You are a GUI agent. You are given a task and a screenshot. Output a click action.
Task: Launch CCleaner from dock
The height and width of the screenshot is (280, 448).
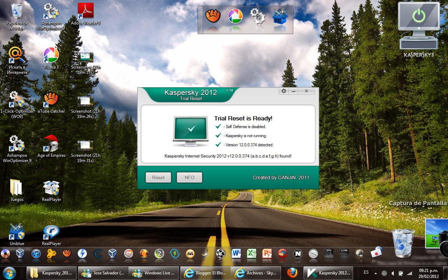point(282,253)
